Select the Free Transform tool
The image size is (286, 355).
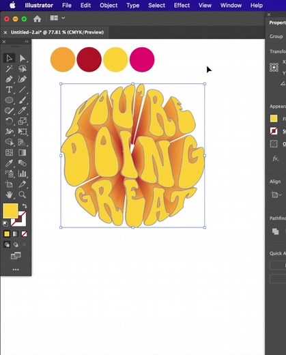point(23,131)
